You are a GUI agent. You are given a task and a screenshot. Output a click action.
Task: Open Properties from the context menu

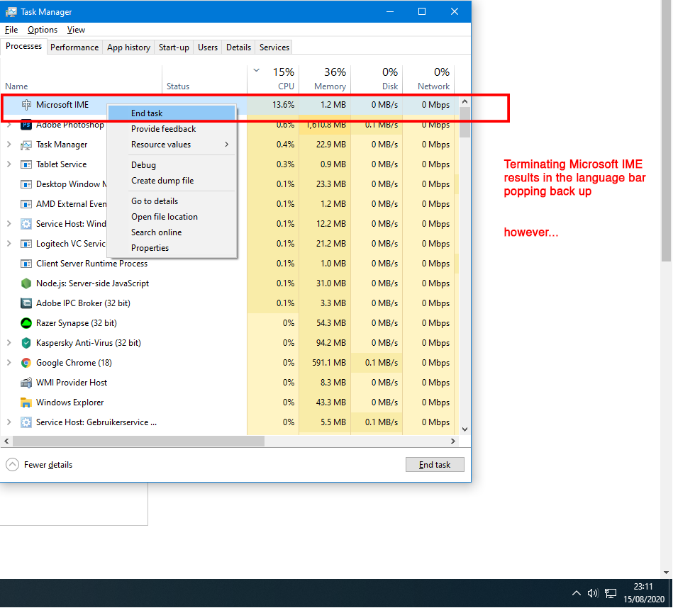point(172,248)
